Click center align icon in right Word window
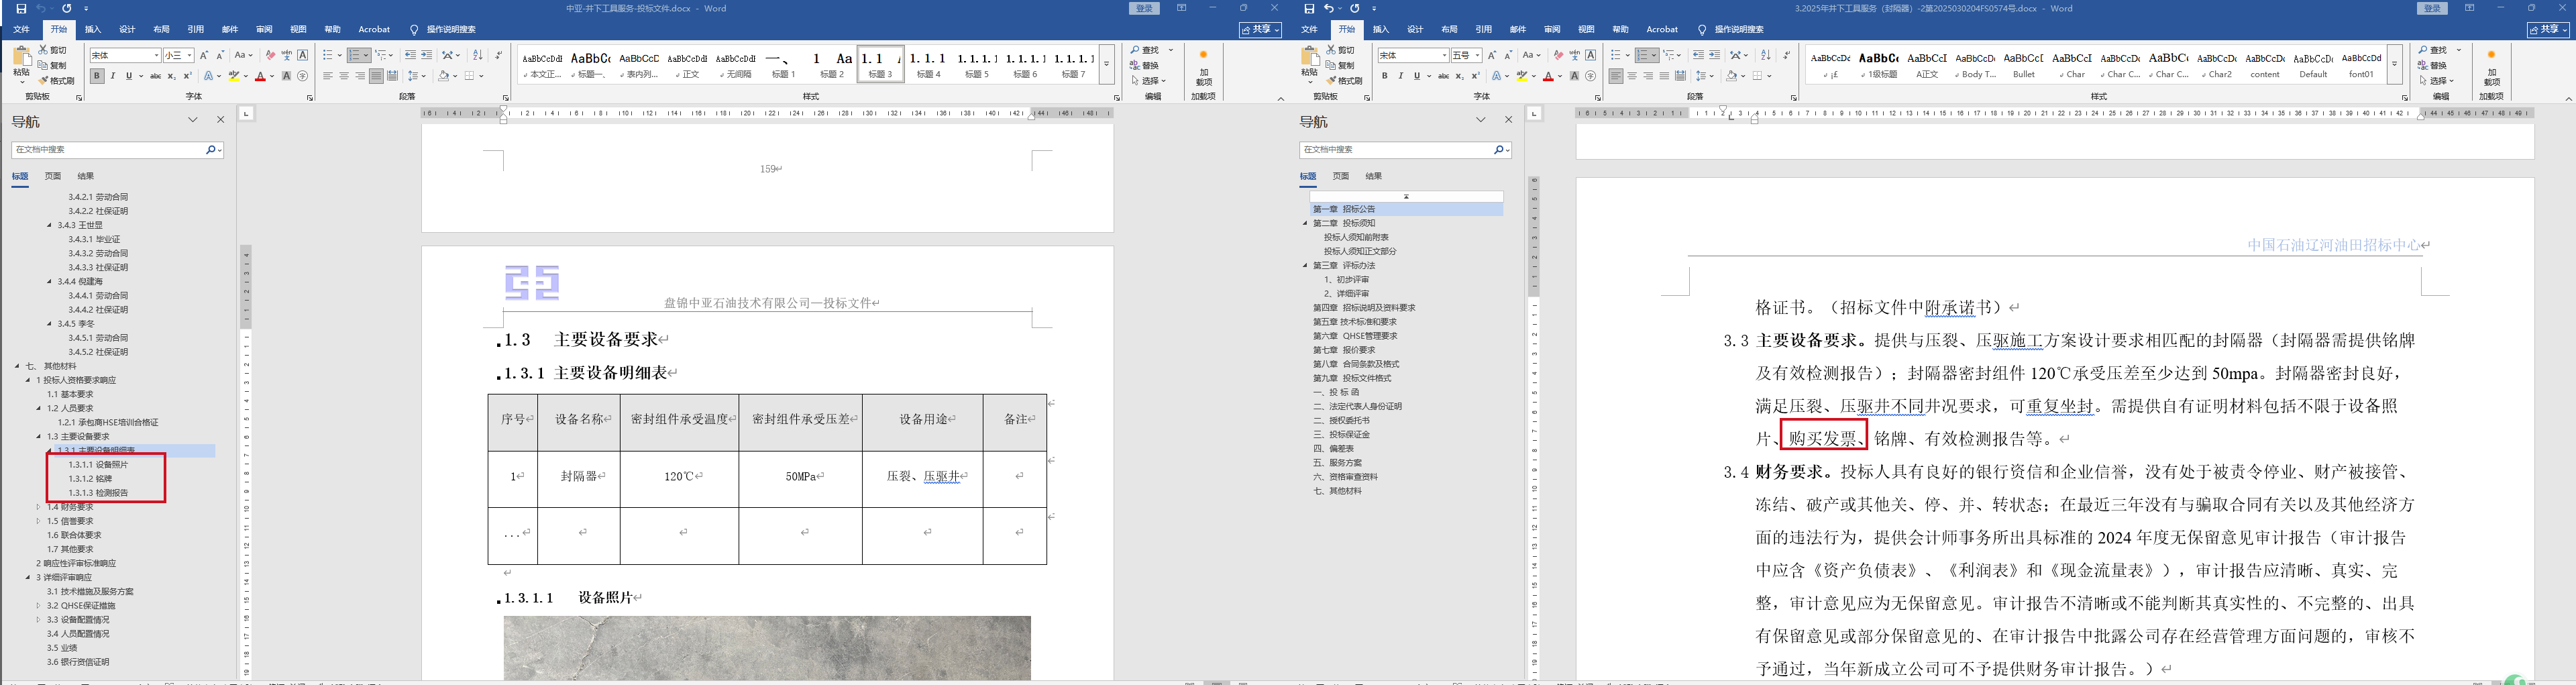Image resolution: width=2576 pixels, height=685 pixels. pos(1632,76)
